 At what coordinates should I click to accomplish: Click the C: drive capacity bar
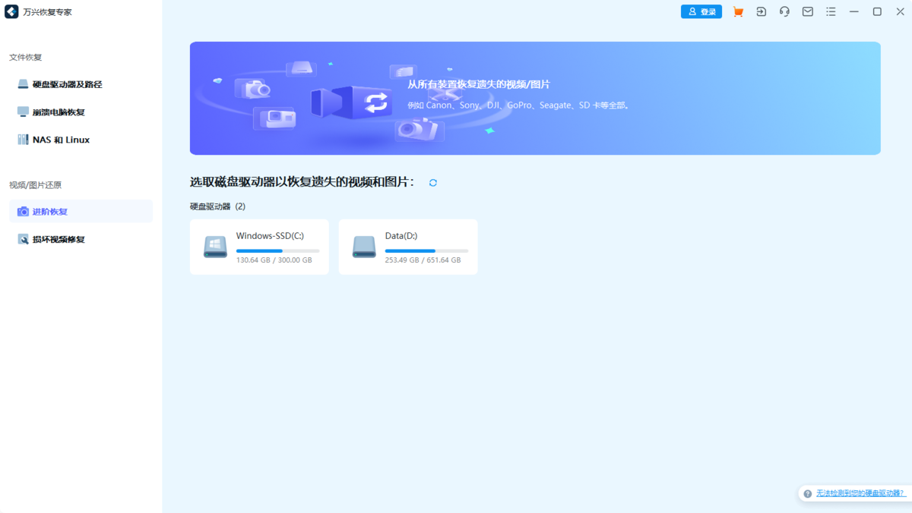click(277, 251)
